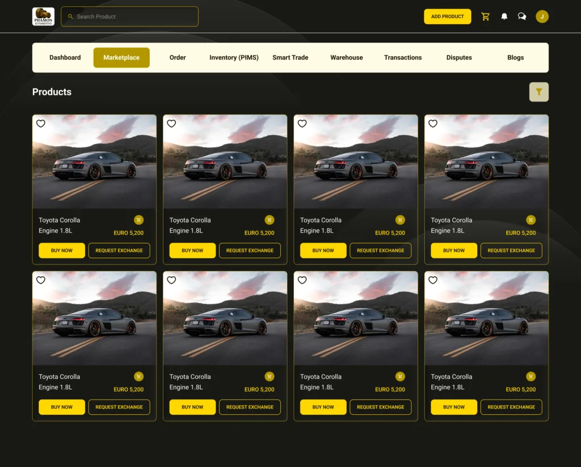Select the Marketplace tab
This screenshot has width=581, height=467.
tap(121, 57)
